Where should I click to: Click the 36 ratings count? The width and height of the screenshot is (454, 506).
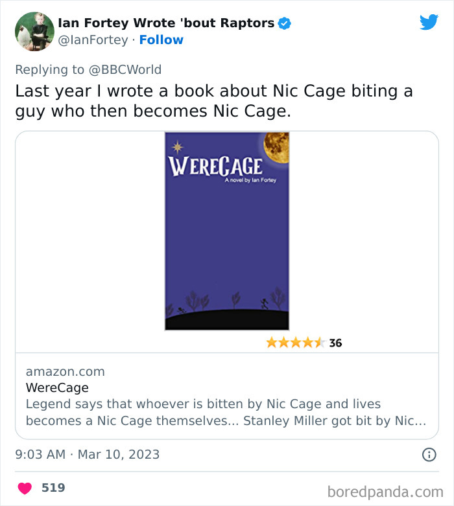(335, 343)
